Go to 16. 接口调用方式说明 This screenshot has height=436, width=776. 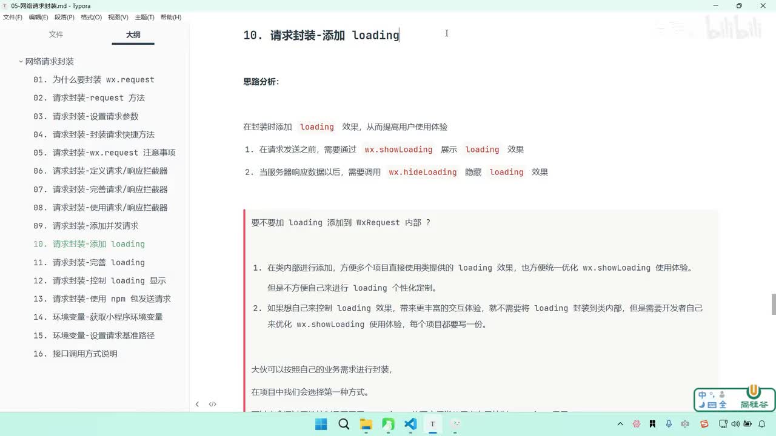coord(75,354)
